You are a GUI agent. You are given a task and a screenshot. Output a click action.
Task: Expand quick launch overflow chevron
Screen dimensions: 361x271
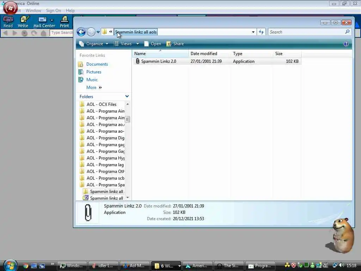[52, 264]
